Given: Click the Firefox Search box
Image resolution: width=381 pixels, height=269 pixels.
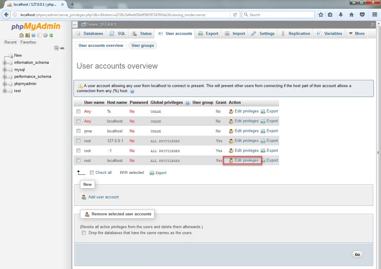Looking at the screenshot, I should (278, 15).
